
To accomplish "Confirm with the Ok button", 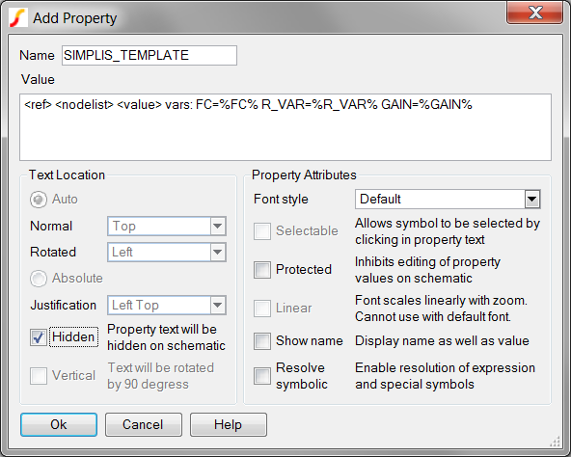I will click(59, 424).
